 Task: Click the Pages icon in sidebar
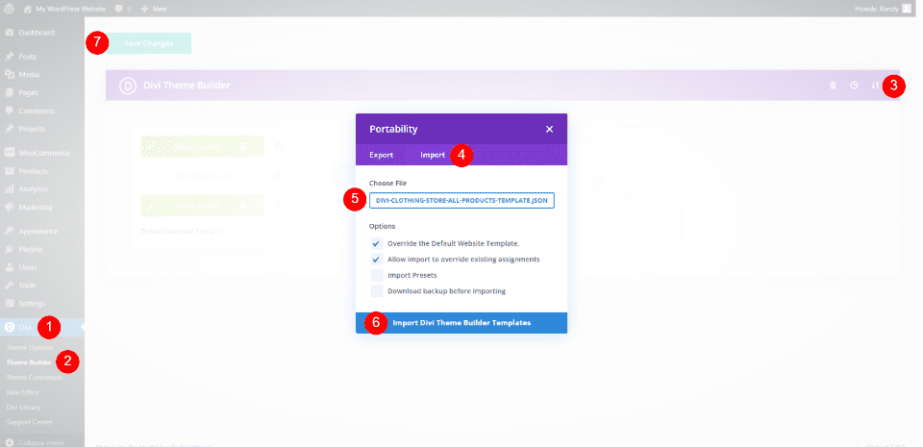[x=10, y=93]
